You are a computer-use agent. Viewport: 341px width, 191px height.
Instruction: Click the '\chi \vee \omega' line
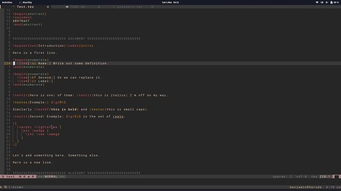(43, 134)
